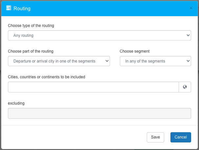This screenshot has height=150, width=199.
Task: Select the "Choose part of the routing" label
Action: (x=31, y=51)
